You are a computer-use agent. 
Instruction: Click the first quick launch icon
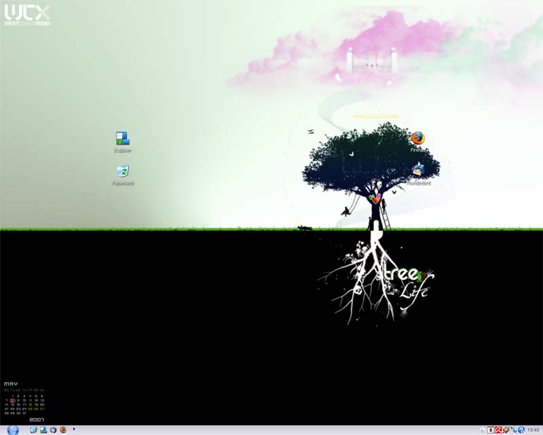click(x=33, y=430)
